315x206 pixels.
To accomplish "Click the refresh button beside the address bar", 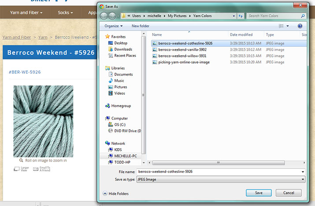I will tap(241, 16).
